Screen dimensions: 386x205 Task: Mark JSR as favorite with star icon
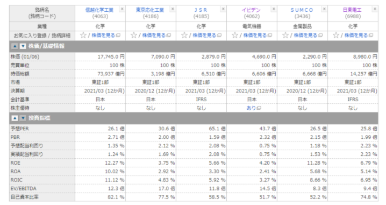click(x=184, y=35)
